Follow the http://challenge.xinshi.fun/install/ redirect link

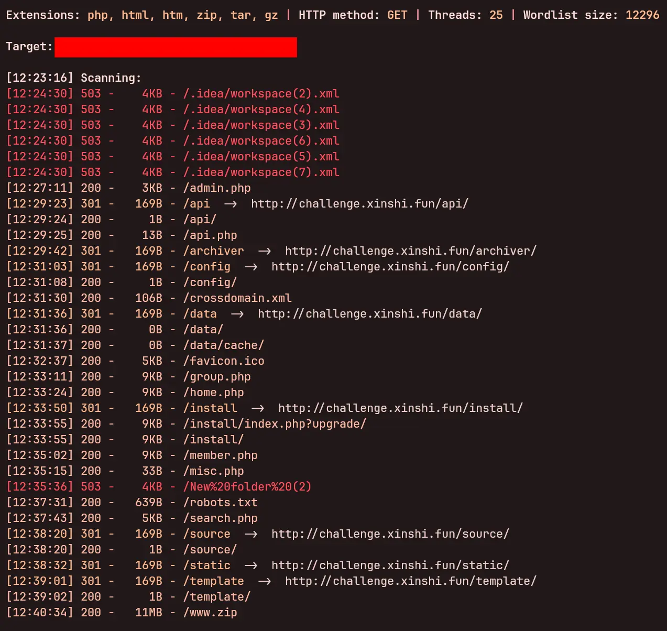point(400,408)
